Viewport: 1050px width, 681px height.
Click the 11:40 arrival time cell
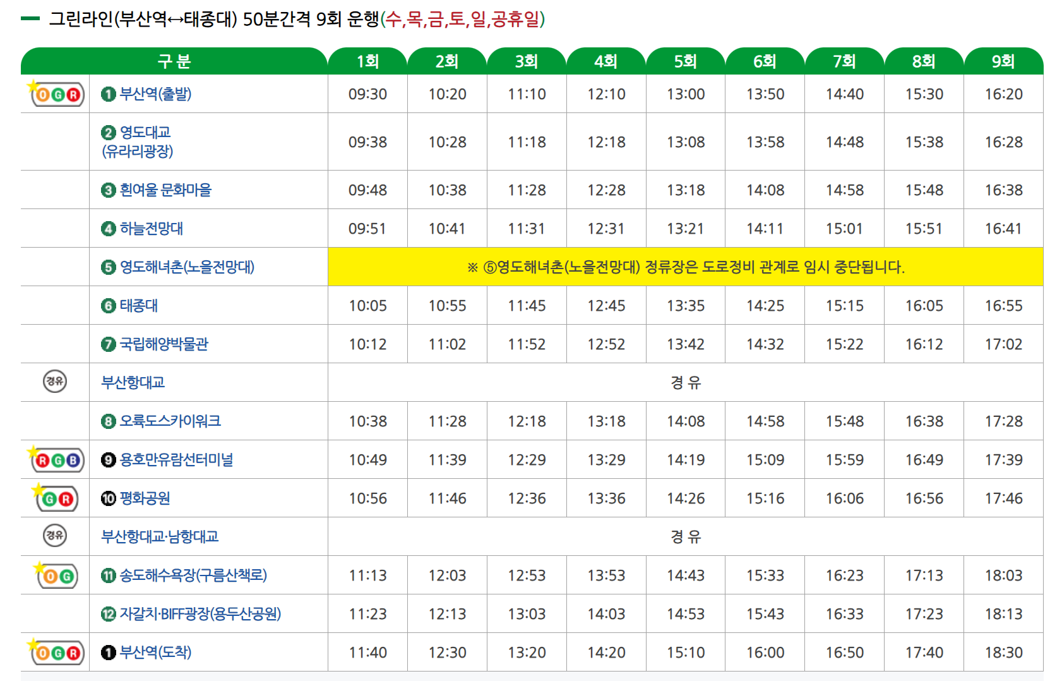[367, 653]
